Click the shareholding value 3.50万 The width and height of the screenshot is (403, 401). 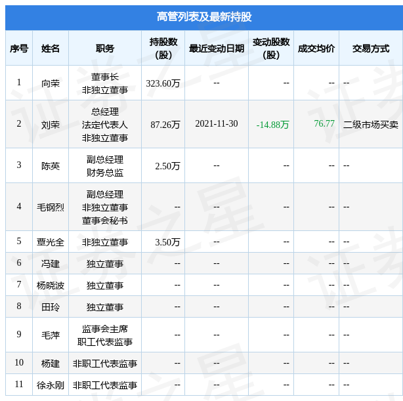tap(167, 242)
